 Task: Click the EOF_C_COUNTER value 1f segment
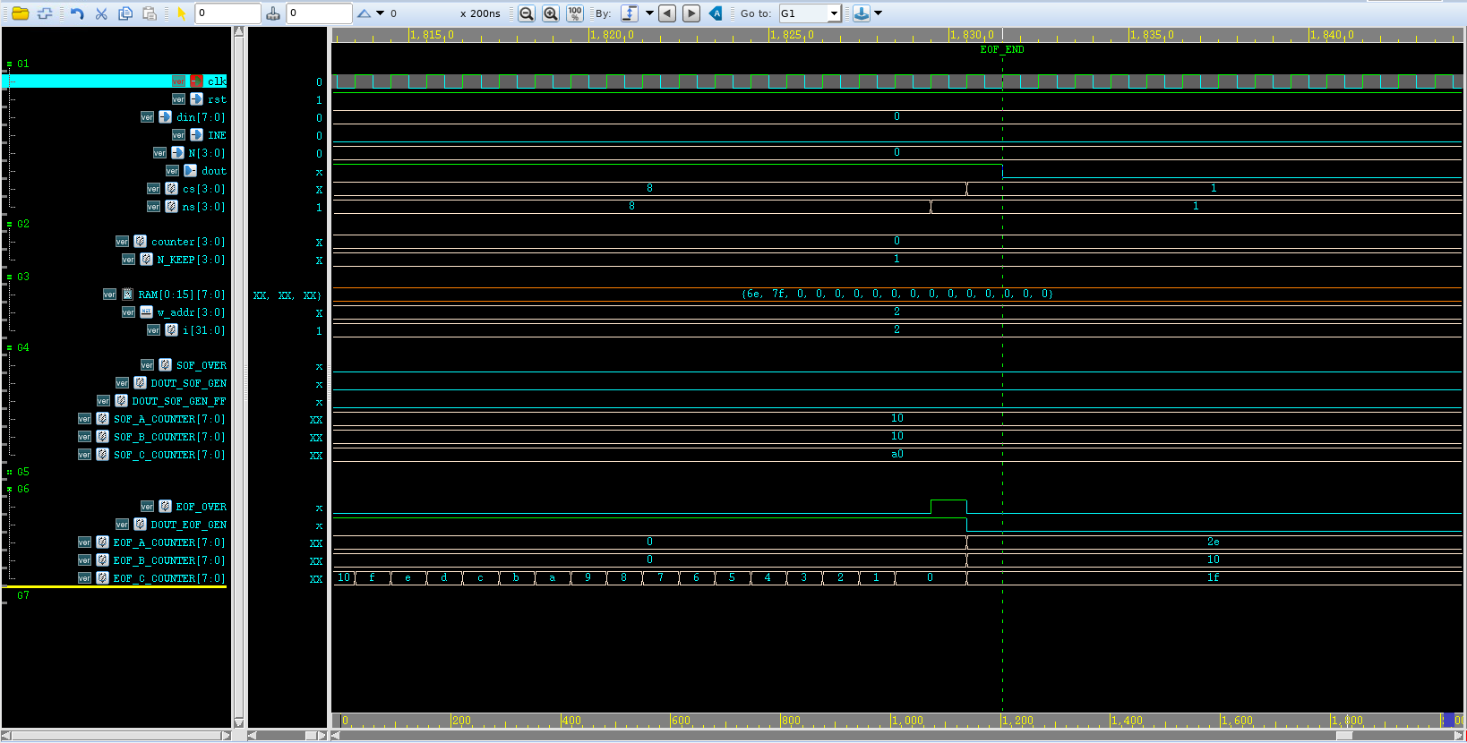(1214, 578)
